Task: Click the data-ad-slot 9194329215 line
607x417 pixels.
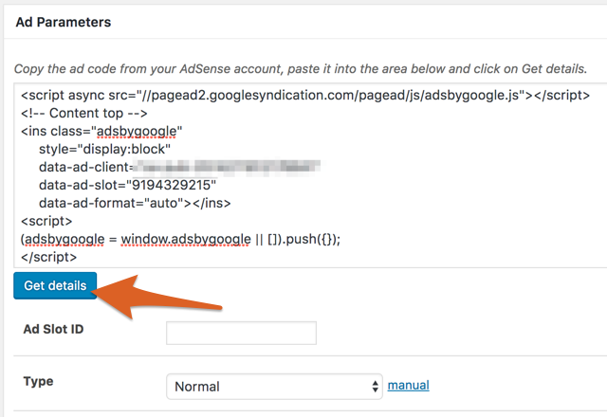Action: [128, 185]
